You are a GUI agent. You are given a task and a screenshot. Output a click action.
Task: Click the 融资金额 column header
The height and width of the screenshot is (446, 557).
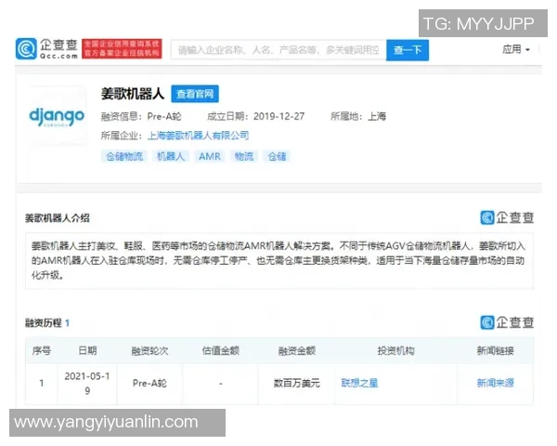(x=297, y=350)
